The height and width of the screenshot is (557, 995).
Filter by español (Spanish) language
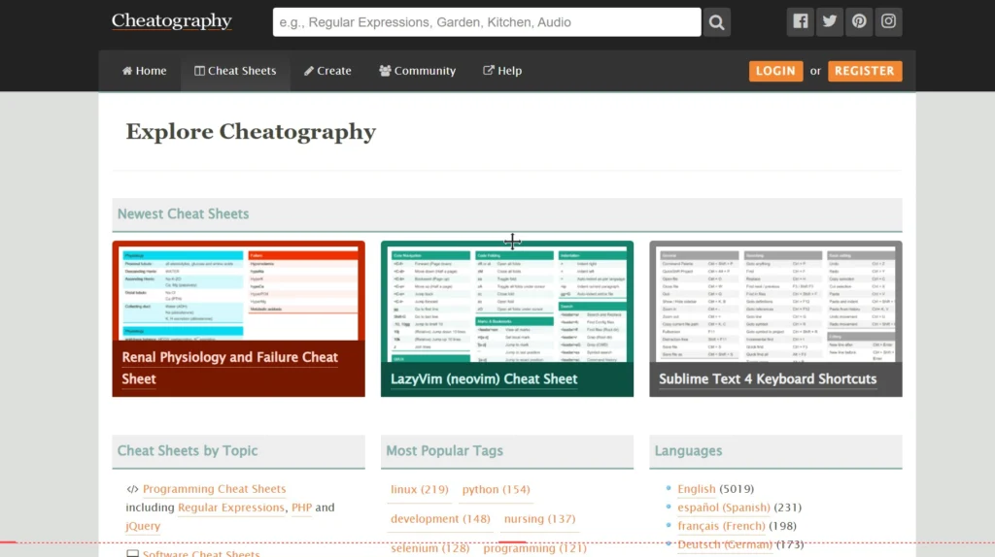pos(723,507)
